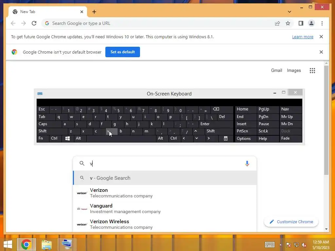Click the taskbar clock showing 12:59 AM
Image resolution: width=335 pixels, height=251 pixels.
click(x=321, y=244)
